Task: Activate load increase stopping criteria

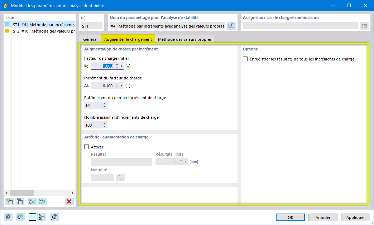Action: (x=86, y=147)
